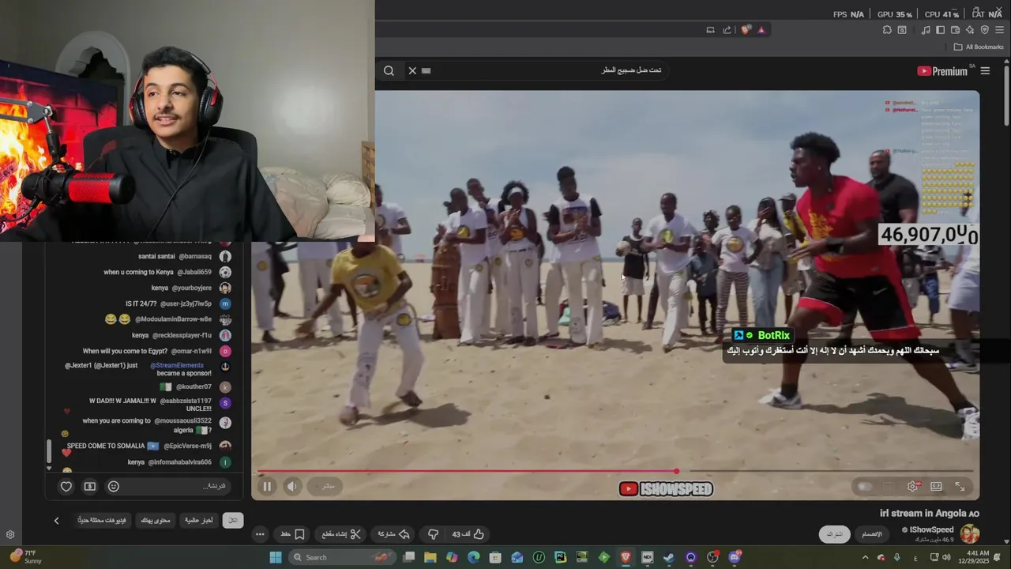Open the Brave Leo AI sparkle icon

pyautogui.click(x=970, y=30)
